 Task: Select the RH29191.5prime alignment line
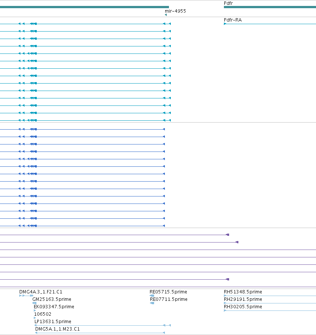coord(270,303)
